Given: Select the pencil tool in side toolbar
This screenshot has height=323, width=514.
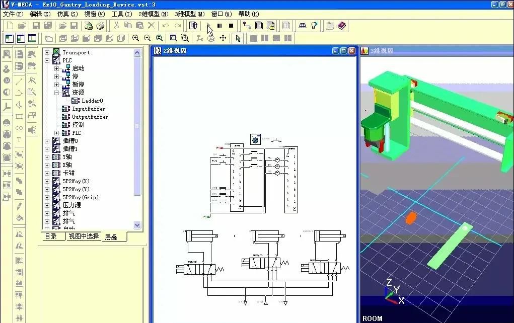Looking at the screenshot, I should 19,206.
